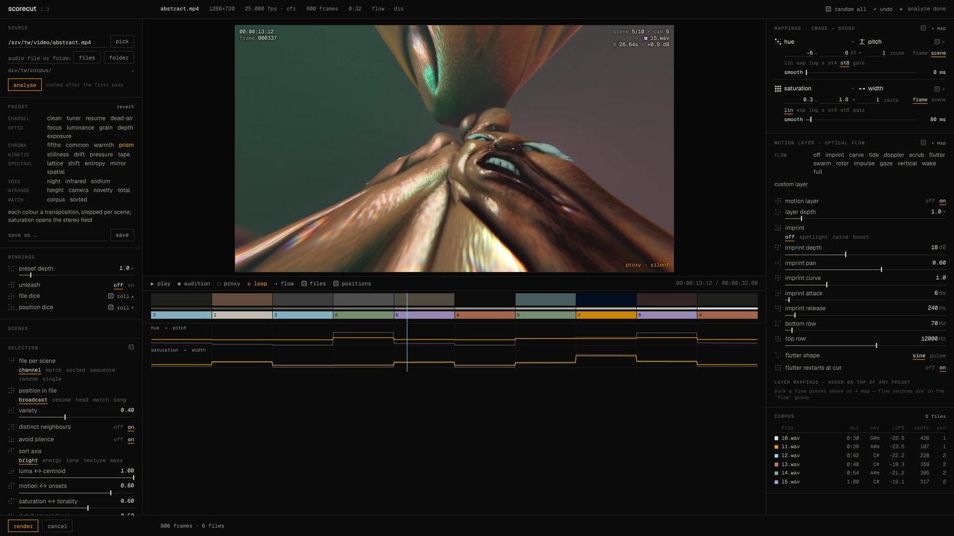Screen dimensions: 954x536
Task: Click the save as name field
Action: pyautogui.click(x=57, y=235)
